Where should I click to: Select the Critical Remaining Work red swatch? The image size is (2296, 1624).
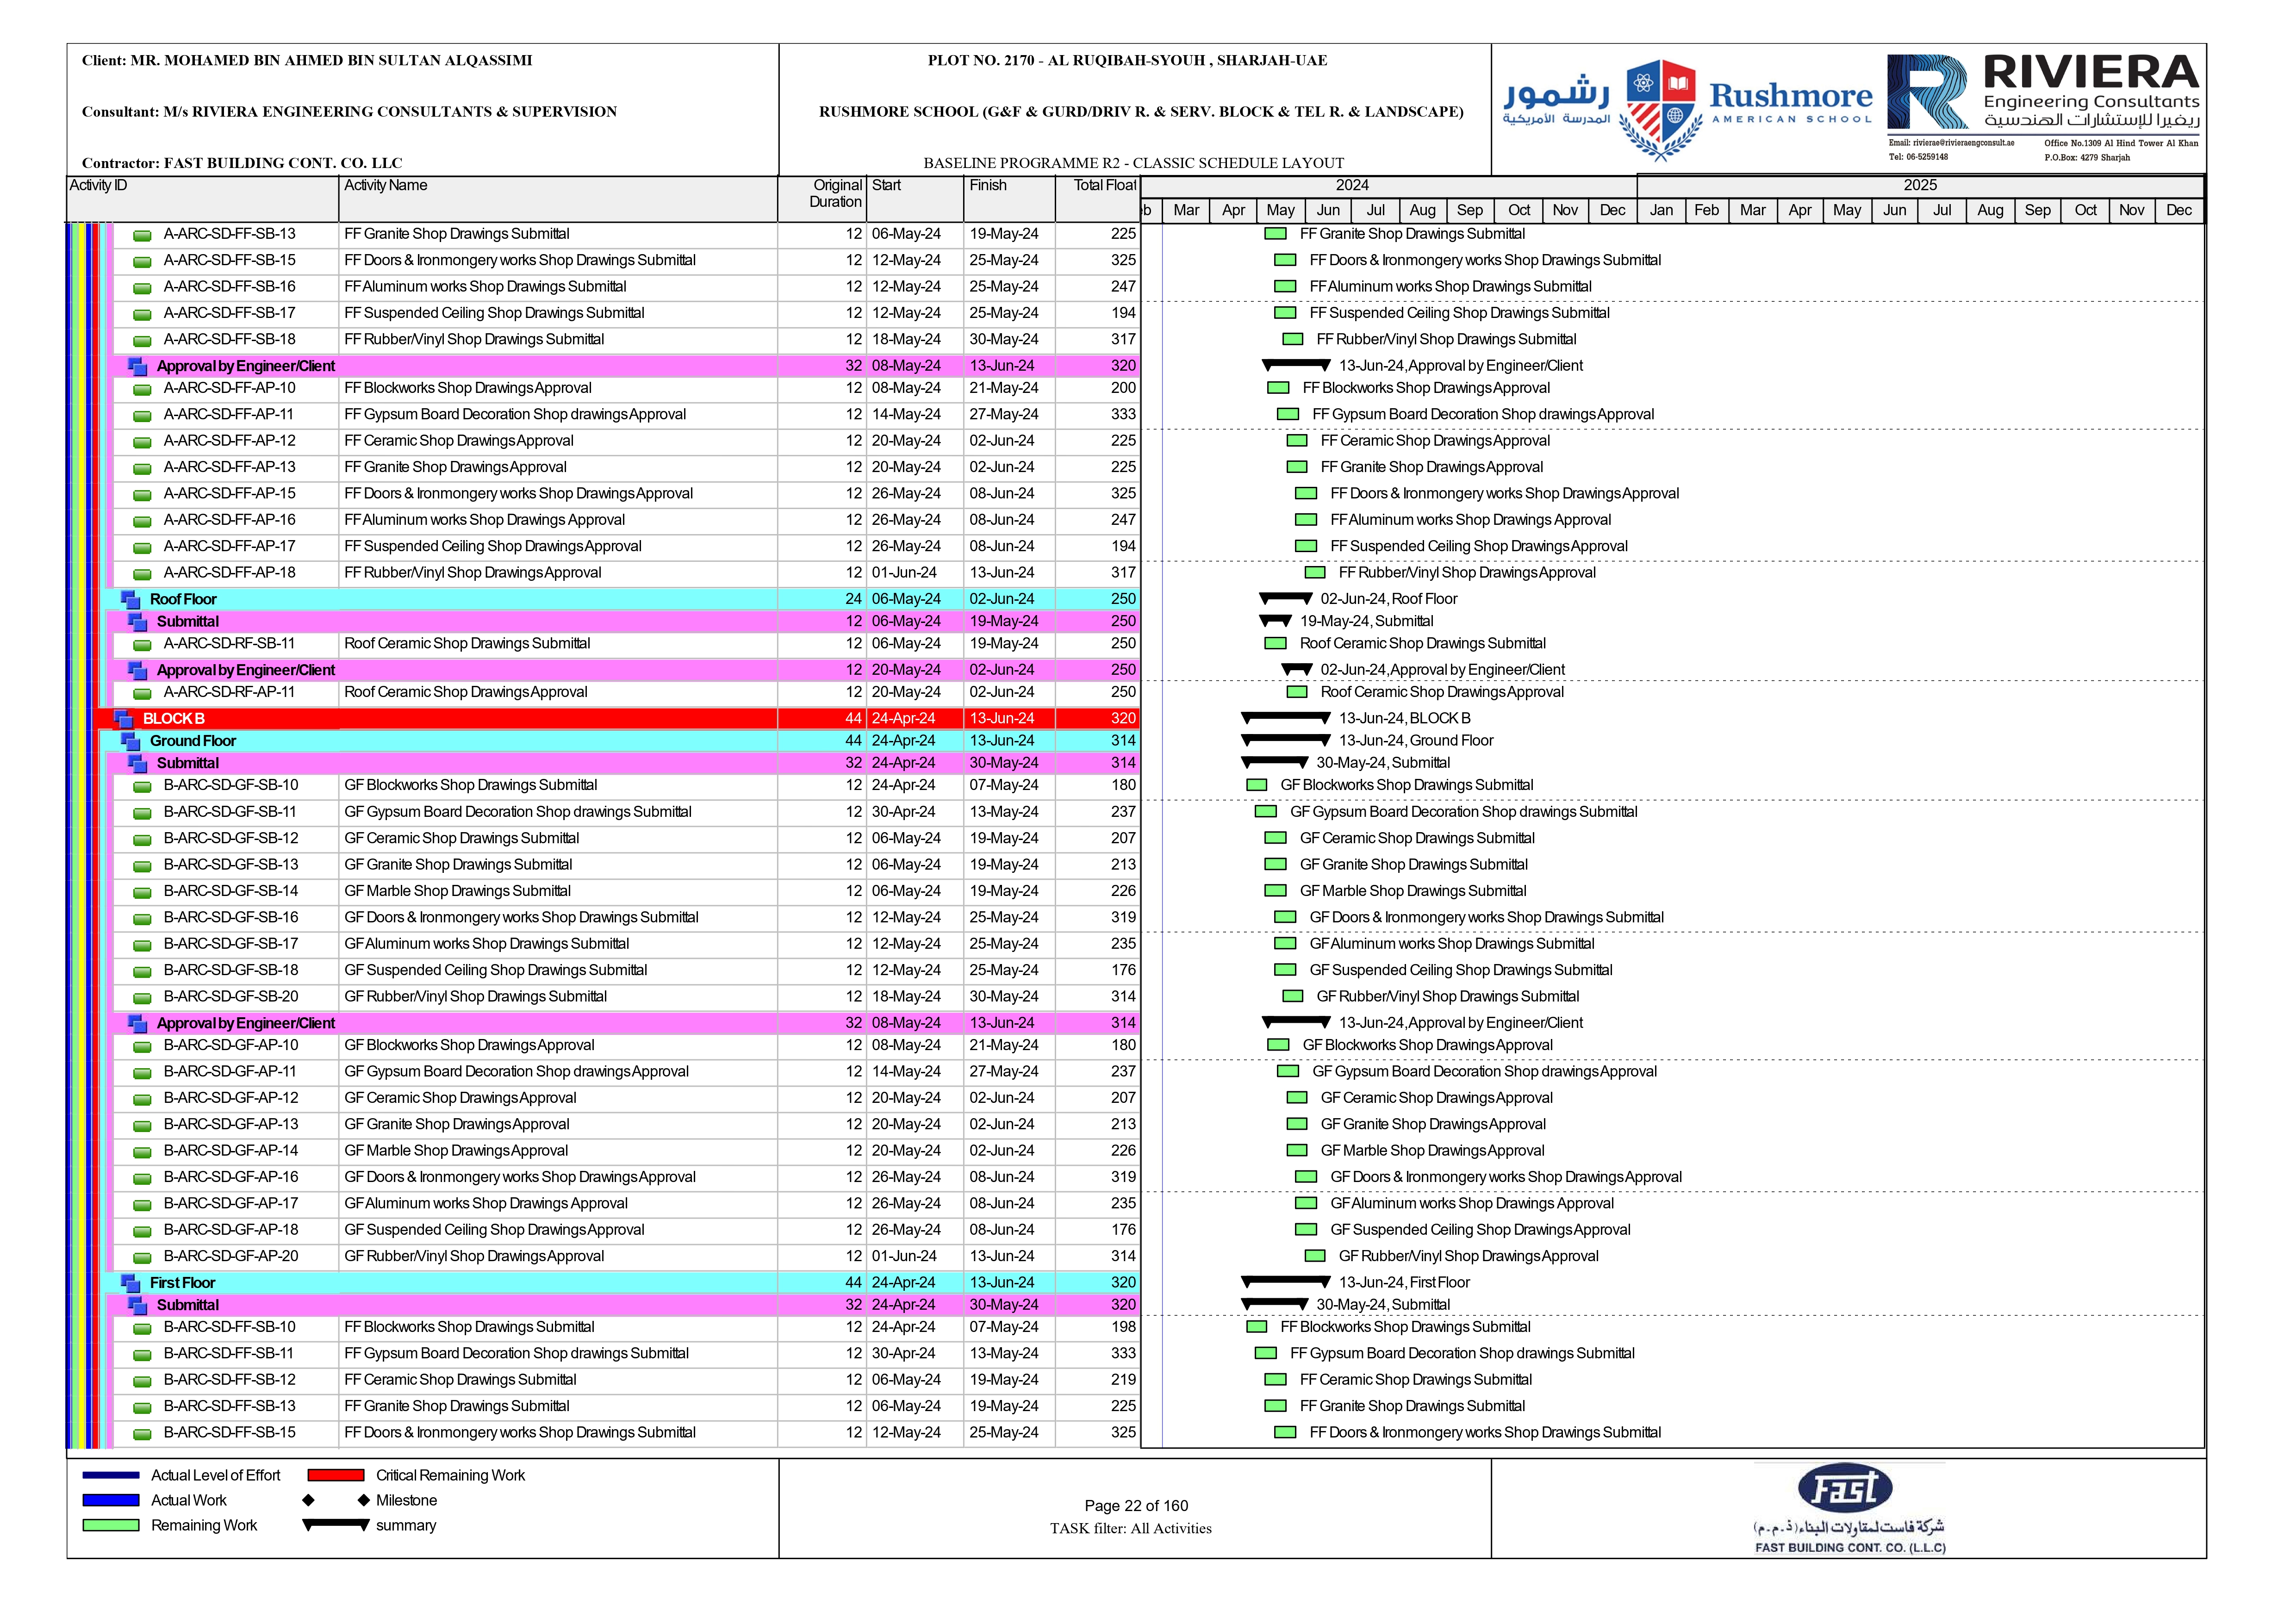336,1476
